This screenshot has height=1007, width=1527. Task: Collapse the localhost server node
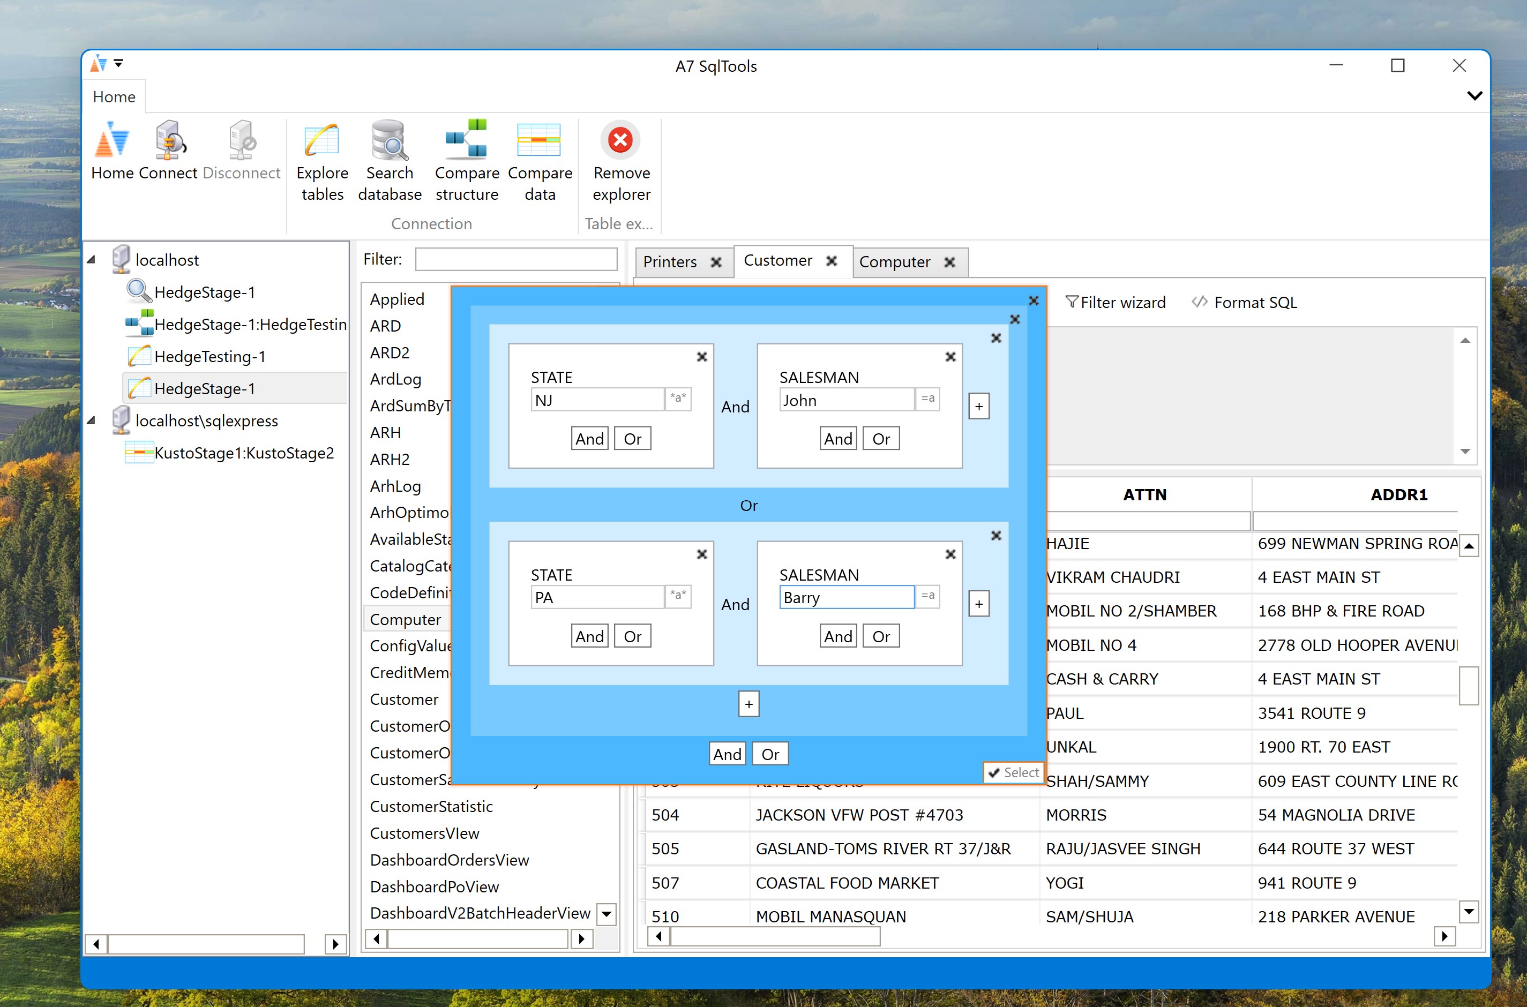tap(92, 259)
